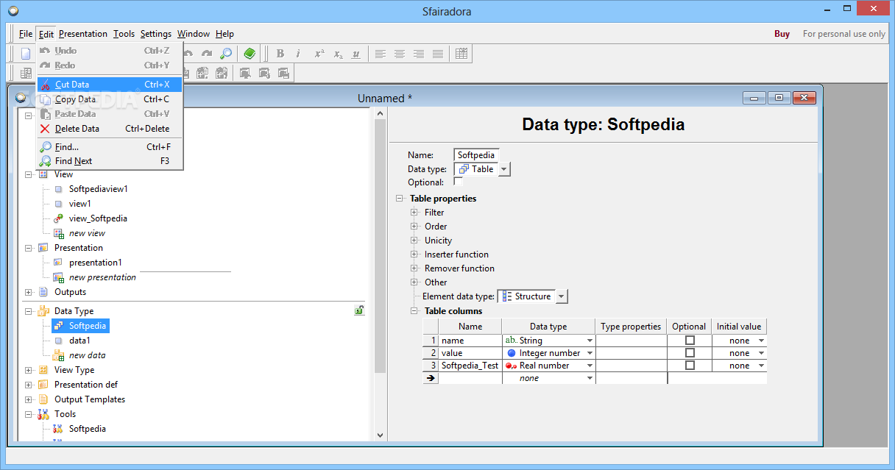Select presentation1 in the tree
895x470 pixels.
96,263
